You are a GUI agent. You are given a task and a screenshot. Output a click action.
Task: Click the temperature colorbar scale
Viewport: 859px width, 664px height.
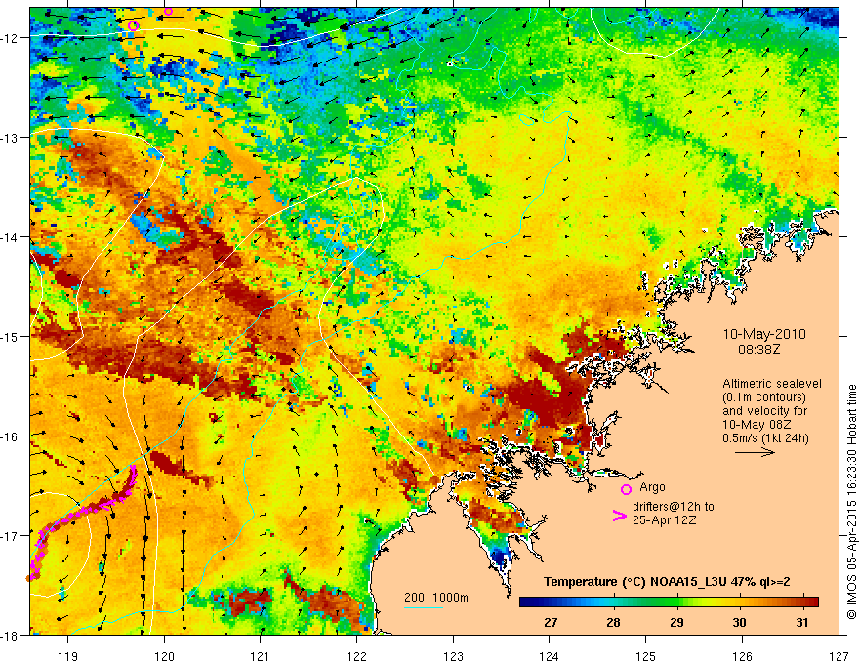[x=669, y=602]
